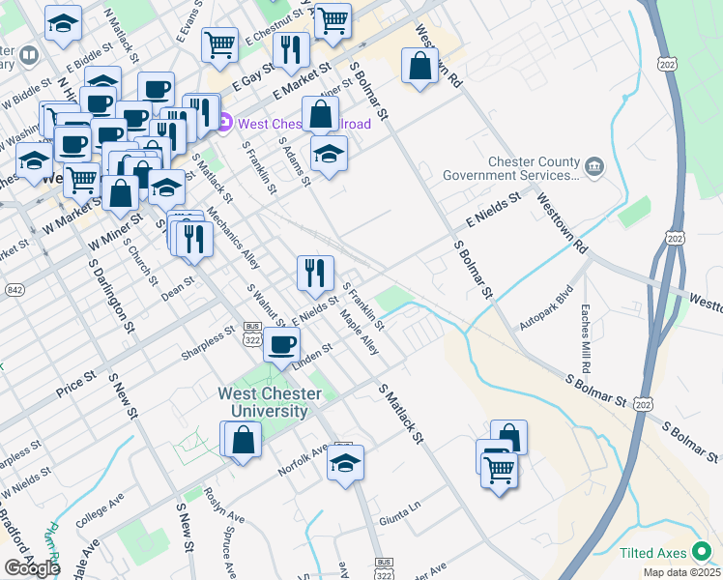Open the West Chester Railroad museum pin
Screen dimensions: 723x580
coord(224,123)
